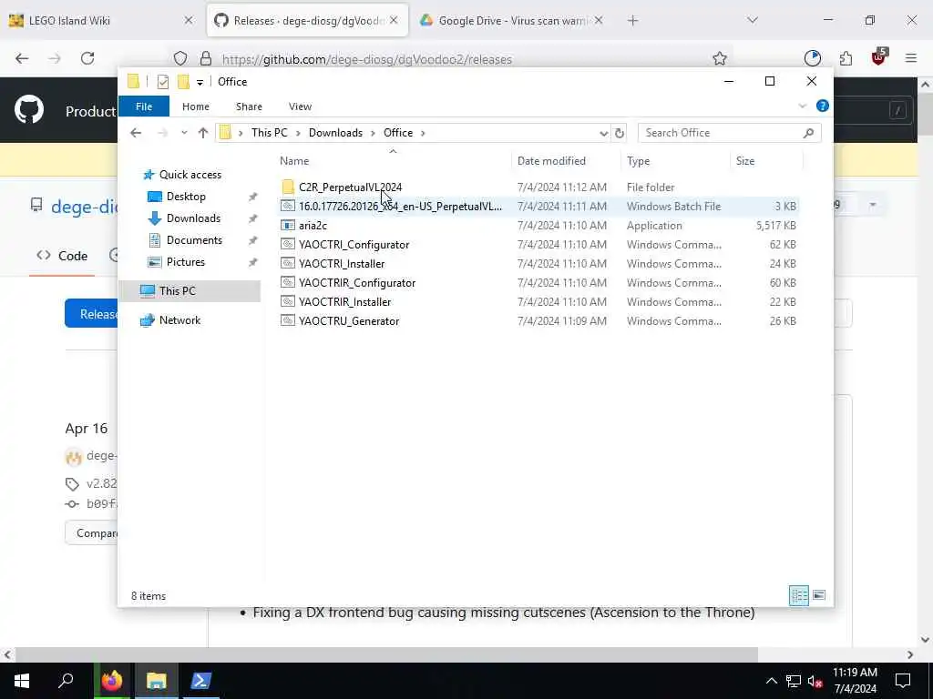Select the YAOCTRI_Installer file icon
The width and height of the screenshot is (933, 699).
[x=288, y=263]
